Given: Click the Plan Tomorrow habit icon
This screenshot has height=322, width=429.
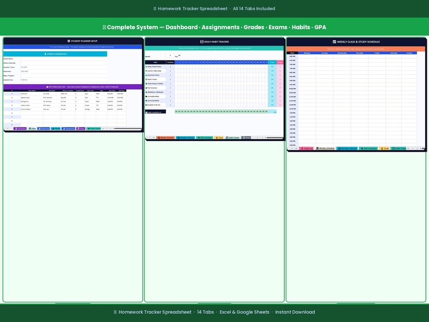Looking at the screenshot, I should (146, 88).
